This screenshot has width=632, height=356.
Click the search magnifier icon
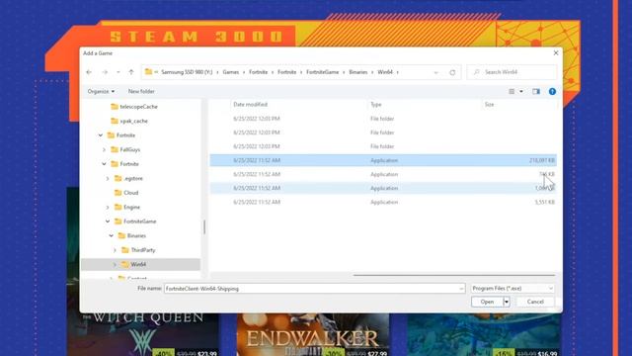[476, 72]
